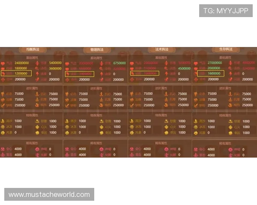Click the 冰冻 snowflake icon in 均衡阵法 panel
Viewport: 257px width, 205px height.
(x=3, y=127)
